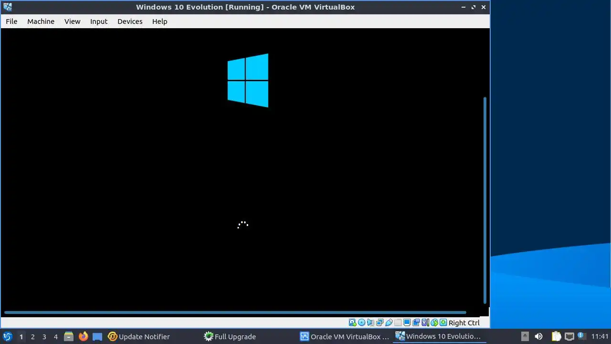Open the Input menu
Screen dimensions: 611x344
click(99, 21)
